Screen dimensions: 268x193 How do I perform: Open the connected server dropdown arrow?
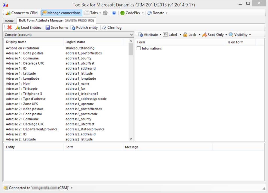pyautogui.click(x=72, y=188)
